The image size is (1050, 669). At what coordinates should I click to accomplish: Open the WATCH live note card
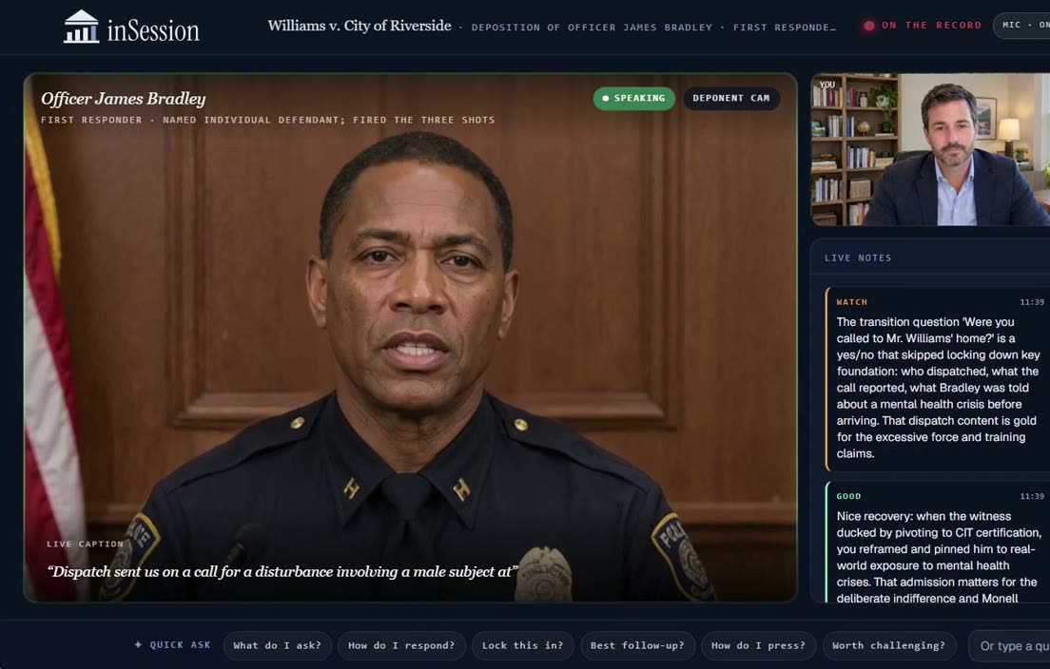938,379
